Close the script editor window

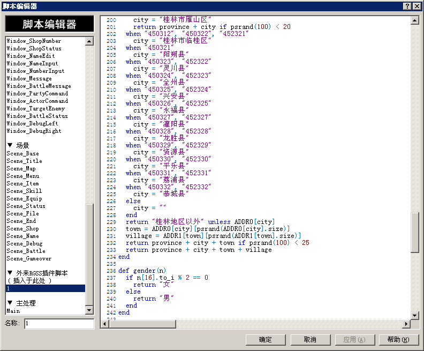click(x=417, y=6)
